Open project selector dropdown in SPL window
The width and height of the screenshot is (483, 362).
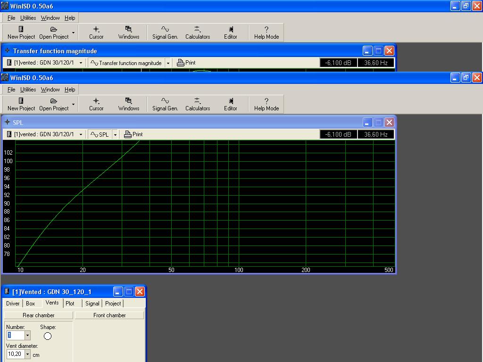click(x=81, y=134)
